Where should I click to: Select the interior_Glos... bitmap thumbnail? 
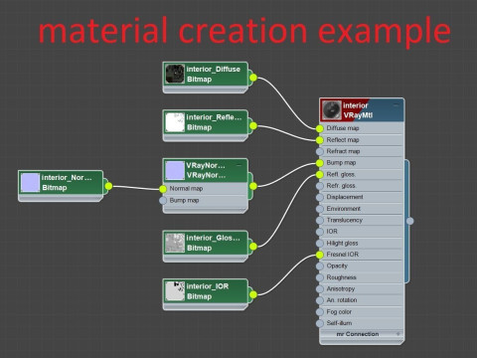[175, 243]
